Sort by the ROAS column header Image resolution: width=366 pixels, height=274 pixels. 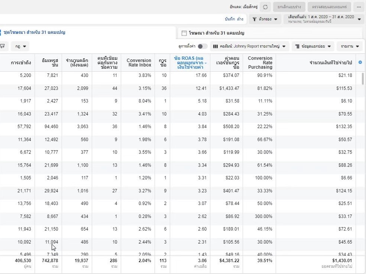click(190, 62)
